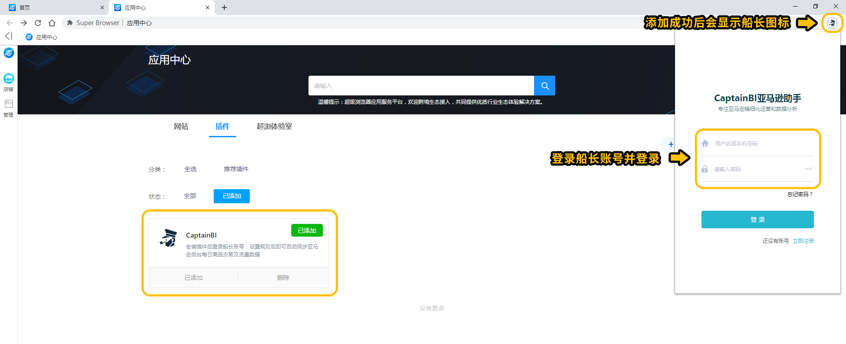Filter category by 全选
The height and width of the screenshot is (344, 846).
click(x=190, y=169)
